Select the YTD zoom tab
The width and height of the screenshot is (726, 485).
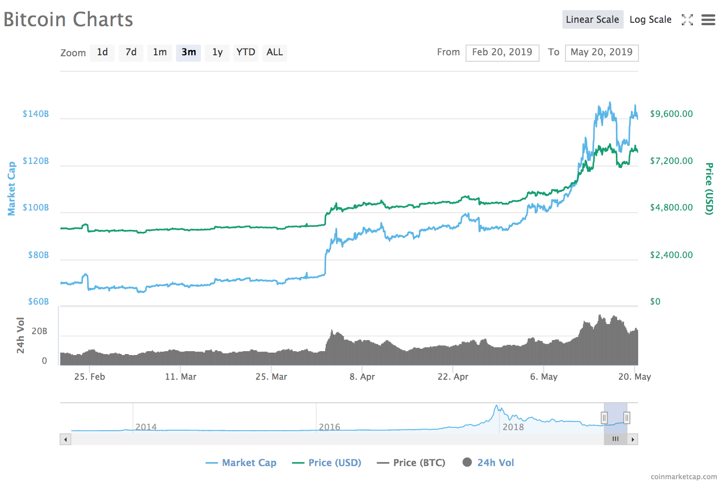pyautogui.click(x=246, y=52)
